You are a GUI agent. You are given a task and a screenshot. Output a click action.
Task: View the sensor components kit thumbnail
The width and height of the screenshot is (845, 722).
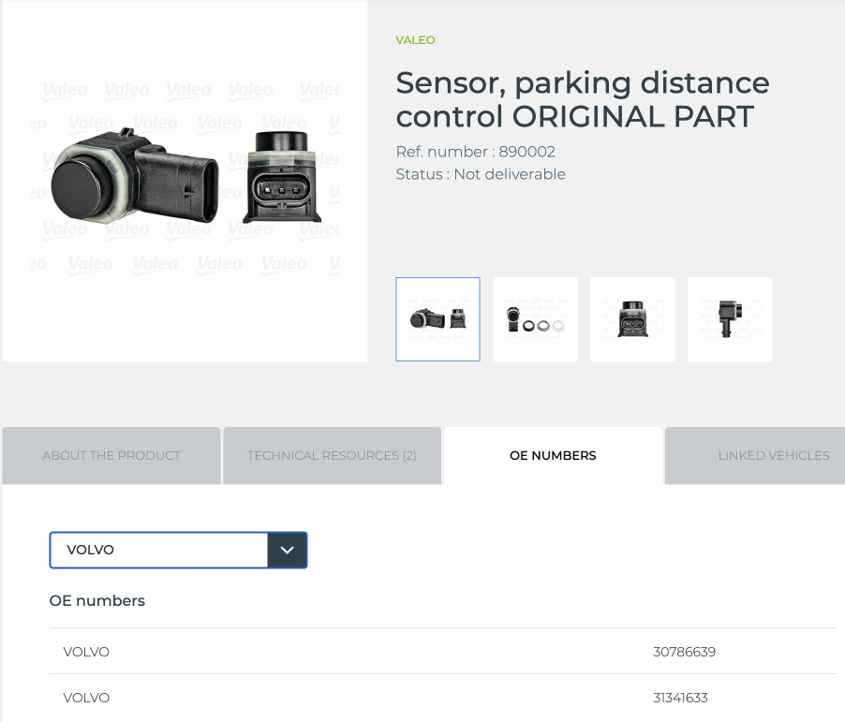tap(535, 318)
